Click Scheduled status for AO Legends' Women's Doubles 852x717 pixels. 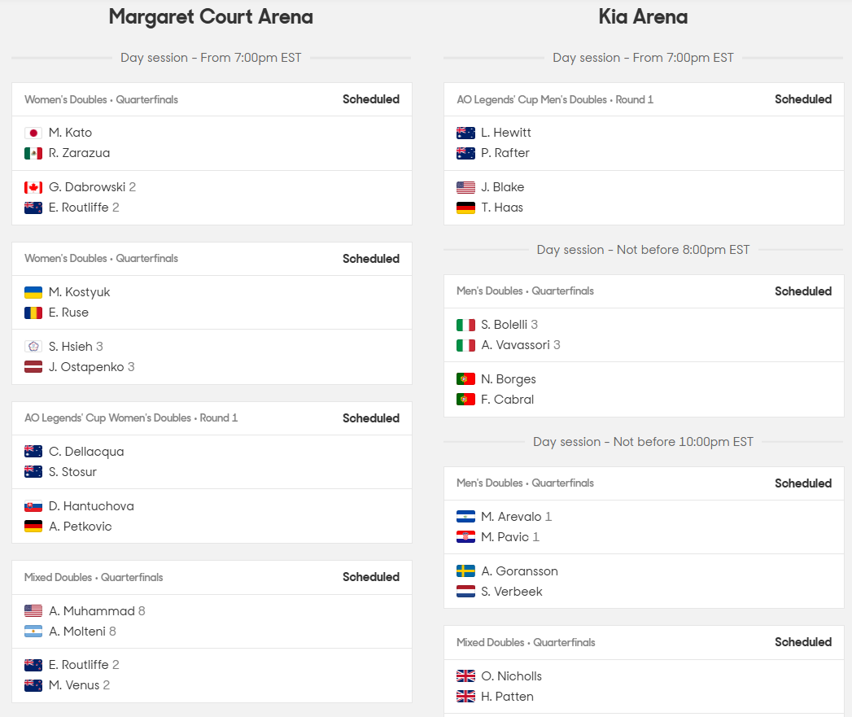[x=371, y=418]
